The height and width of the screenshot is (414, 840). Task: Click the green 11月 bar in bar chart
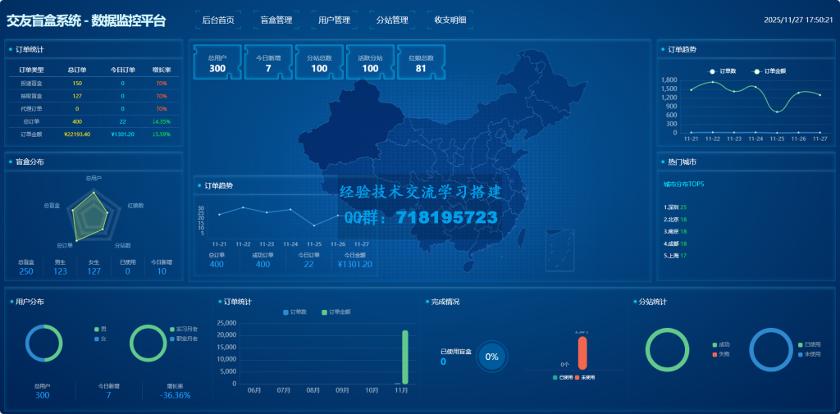click(x=405, y=357)
